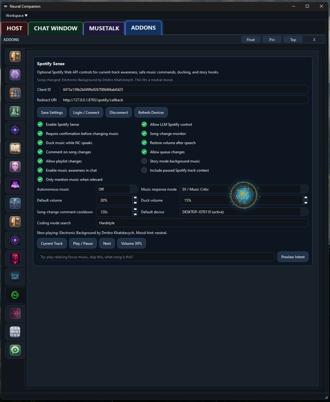Open the landscape picture screen addon icon
Screen dimensions: 330x402
(15, 276)
